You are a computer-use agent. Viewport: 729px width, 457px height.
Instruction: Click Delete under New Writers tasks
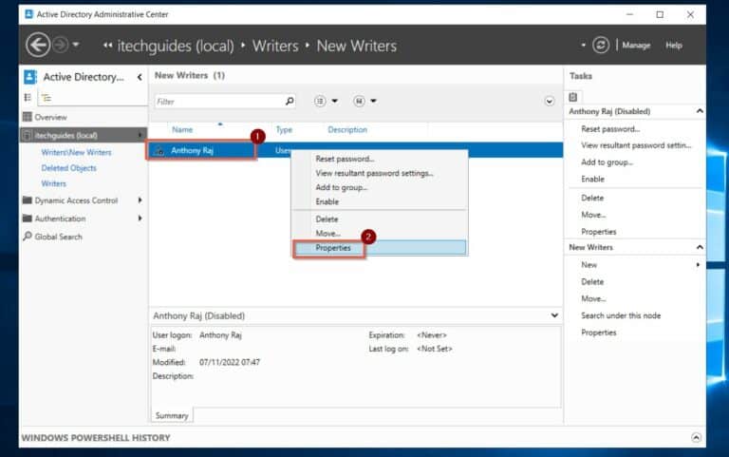pyautogui.click(x=592, y=282)
